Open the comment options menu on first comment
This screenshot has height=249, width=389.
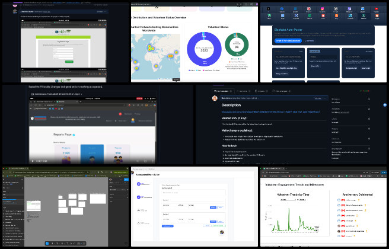pos(325,98)
